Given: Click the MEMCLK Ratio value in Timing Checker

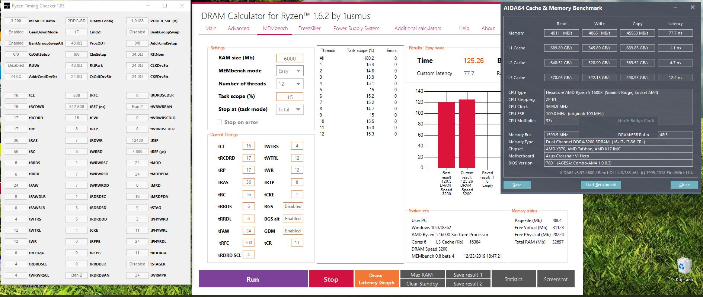Looking at the screenshot, I should 16,21.
